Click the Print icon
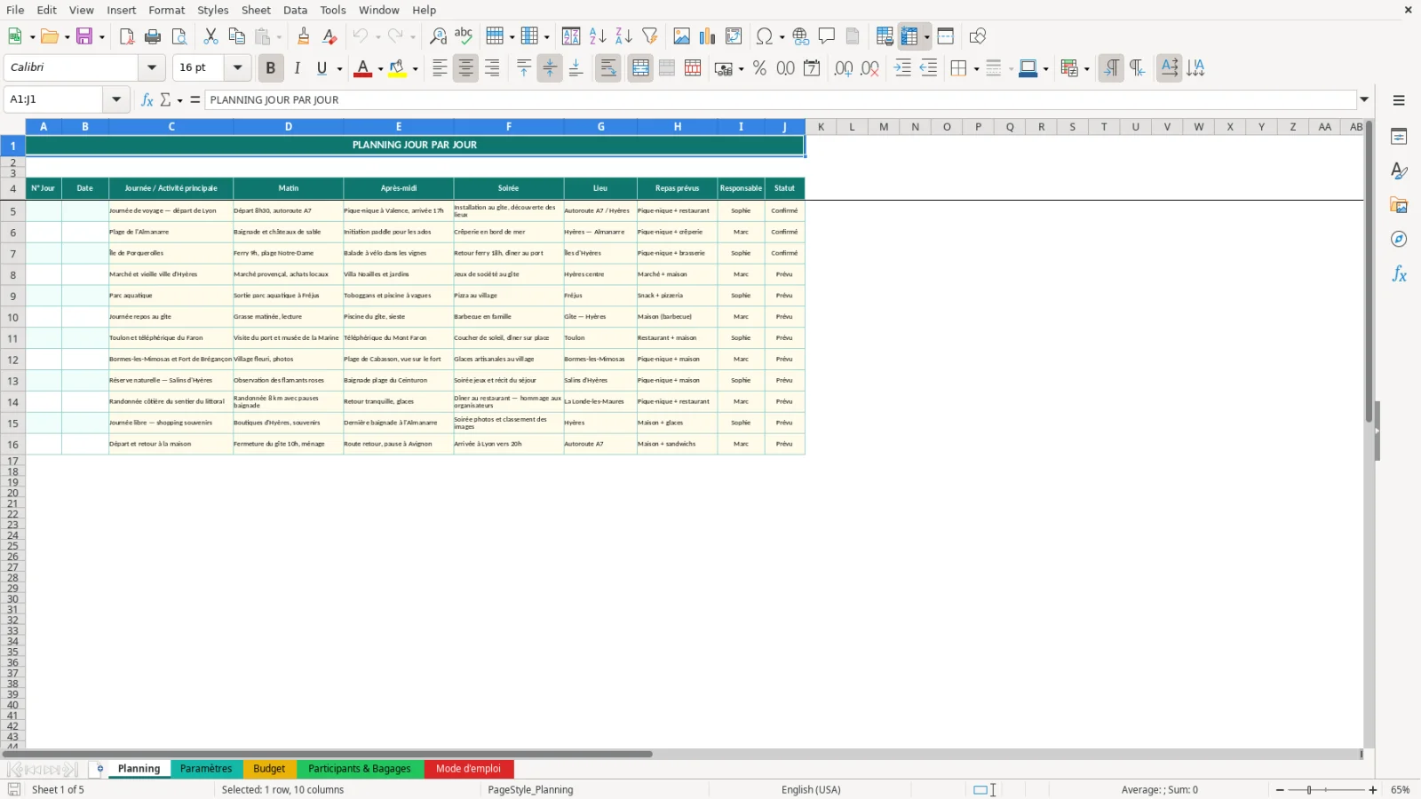The height and width of the screenshot is (799, 1421). click(153, 36)
